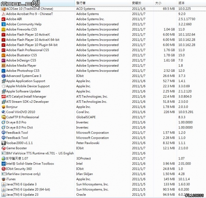Click the iTunes icon
The width and height of the screenshot is (206, 198).
4,179
